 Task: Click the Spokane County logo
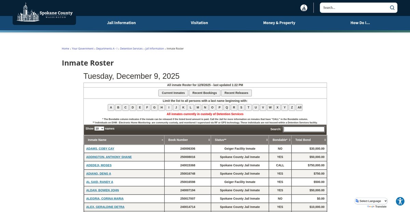pos(44,12)
